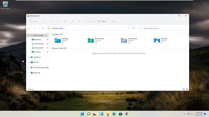Go back with the Back arrow
209x117 pixels.
(29, 28)
